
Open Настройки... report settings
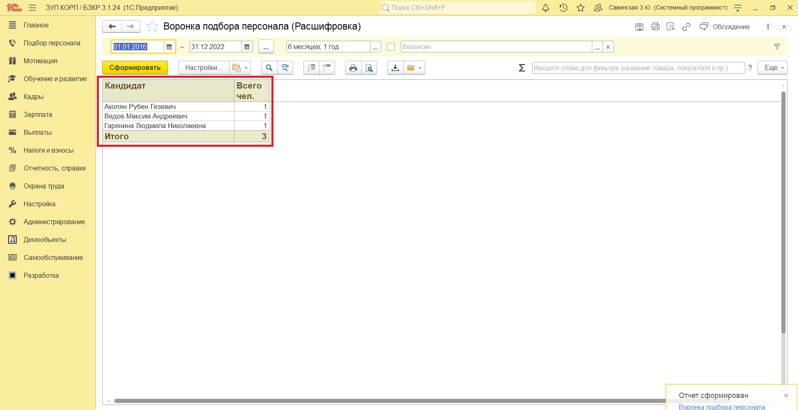click(203, 68)
